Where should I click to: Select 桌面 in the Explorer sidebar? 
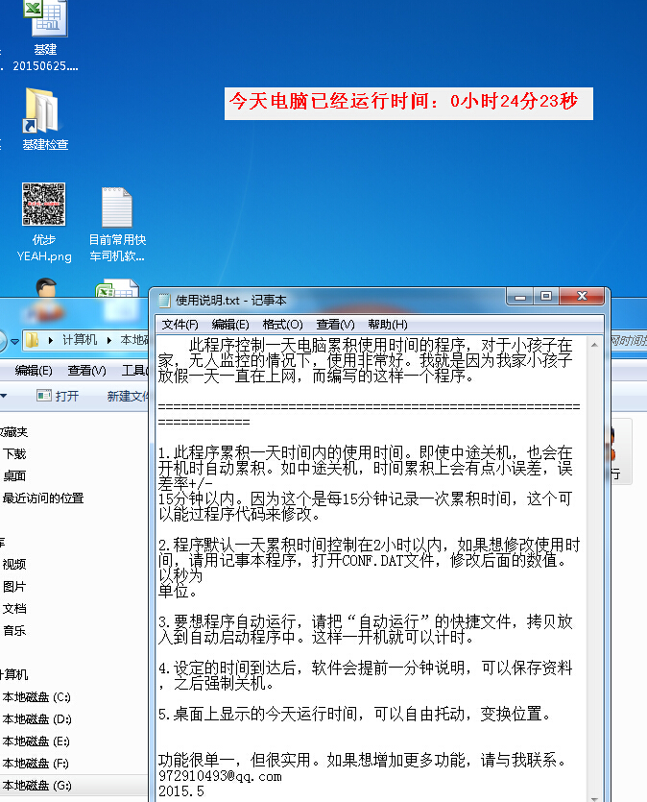point(14,475)
